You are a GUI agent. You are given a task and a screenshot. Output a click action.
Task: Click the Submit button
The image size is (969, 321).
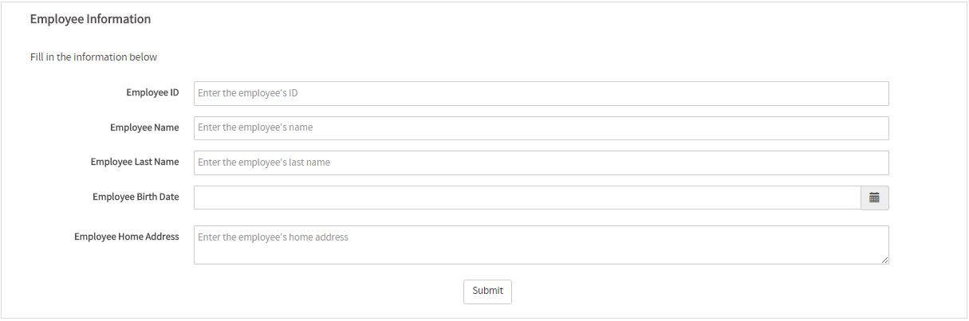[487, 292]
